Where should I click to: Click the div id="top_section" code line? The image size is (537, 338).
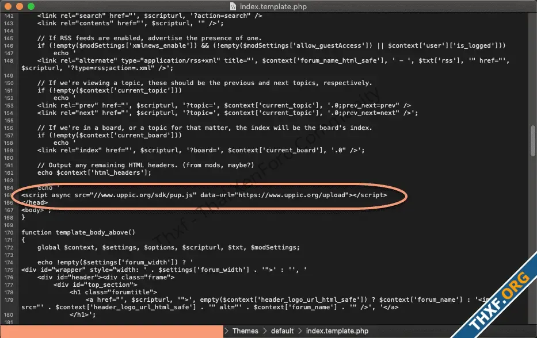pos(95,285)
